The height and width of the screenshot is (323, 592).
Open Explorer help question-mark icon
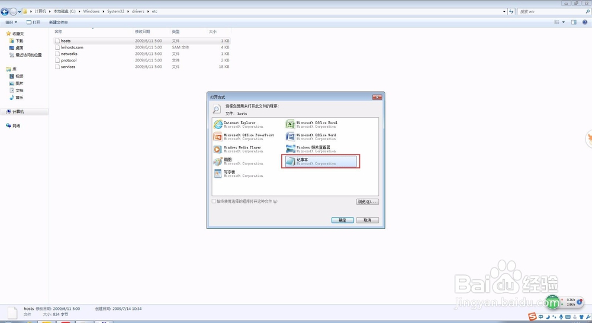coord(584,22)
